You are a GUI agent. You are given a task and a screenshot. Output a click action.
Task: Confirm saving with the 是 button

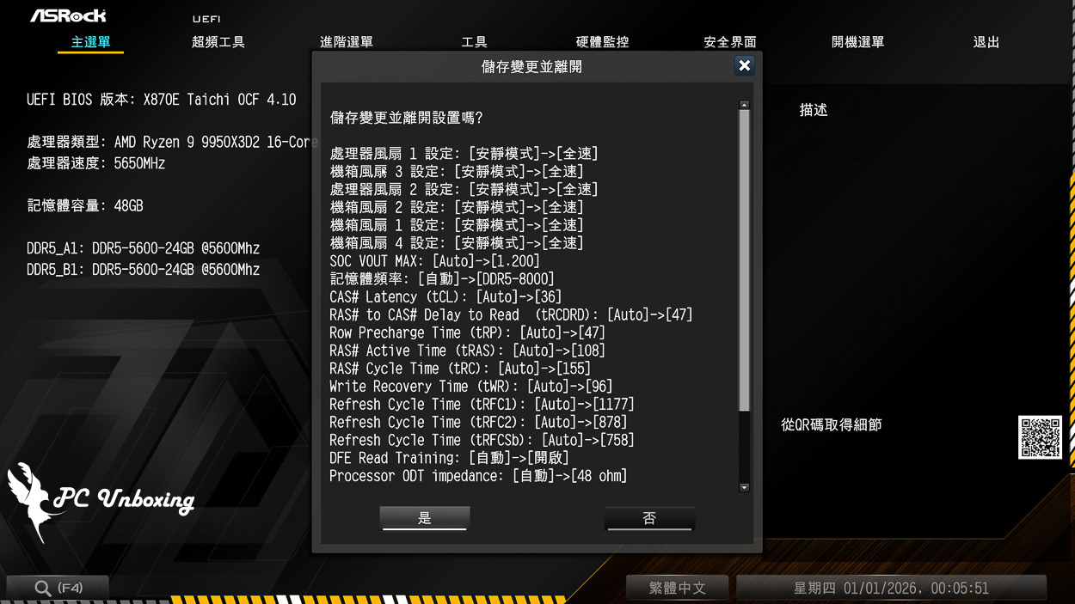(425, 517)
